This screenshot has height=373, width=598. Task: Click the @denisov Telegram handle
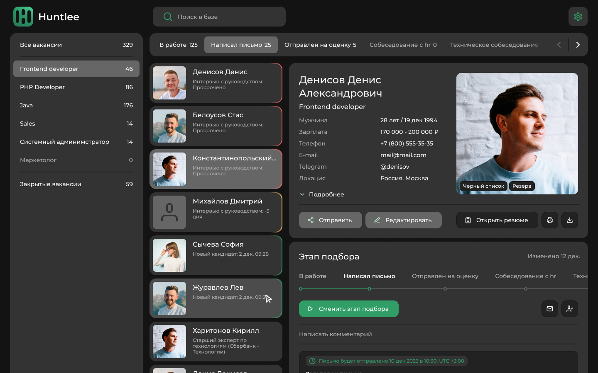tap(395, 167)
